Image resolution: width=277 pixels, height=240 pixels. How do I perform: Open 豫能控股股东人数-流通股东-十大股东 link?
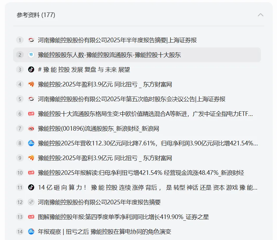coord(109,55)
